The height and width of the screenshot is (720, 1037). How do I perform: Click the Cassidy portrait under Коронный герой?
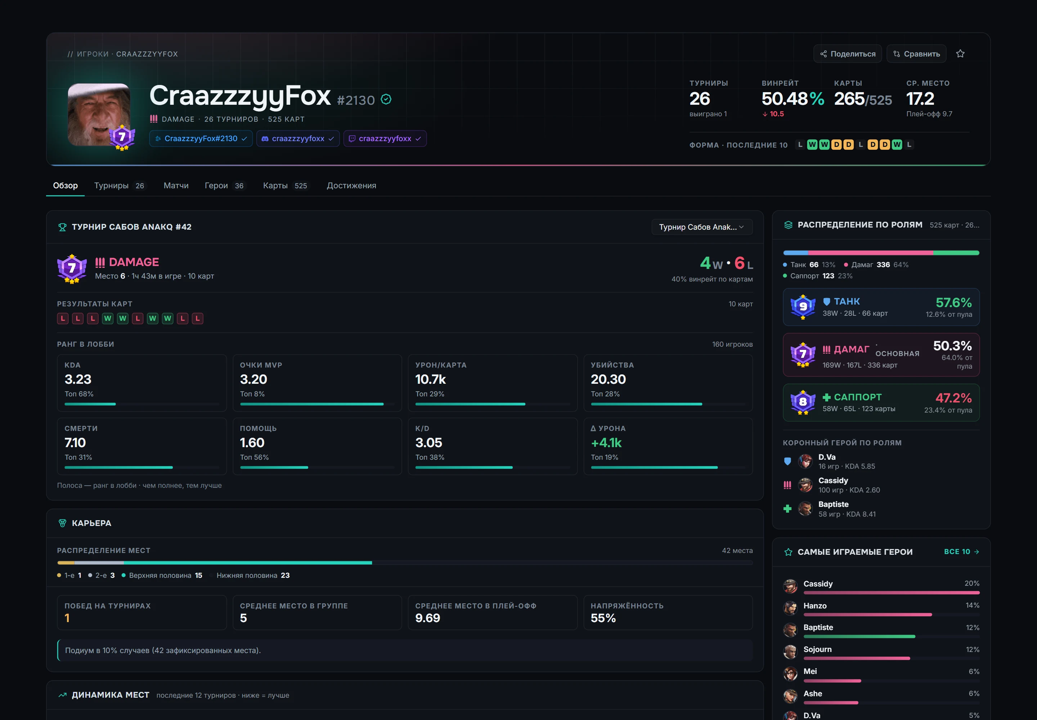click(x=805, y=485)
